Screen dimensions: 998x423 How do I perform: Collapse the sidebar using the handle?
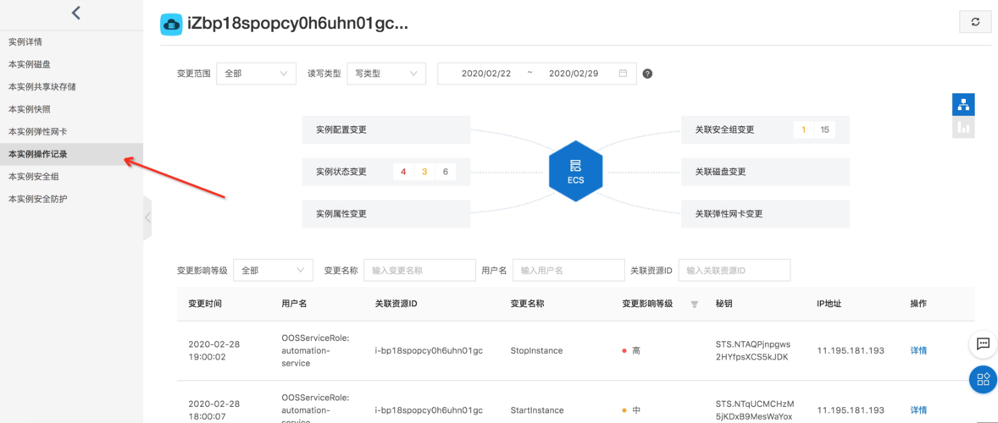pos(147,217)
